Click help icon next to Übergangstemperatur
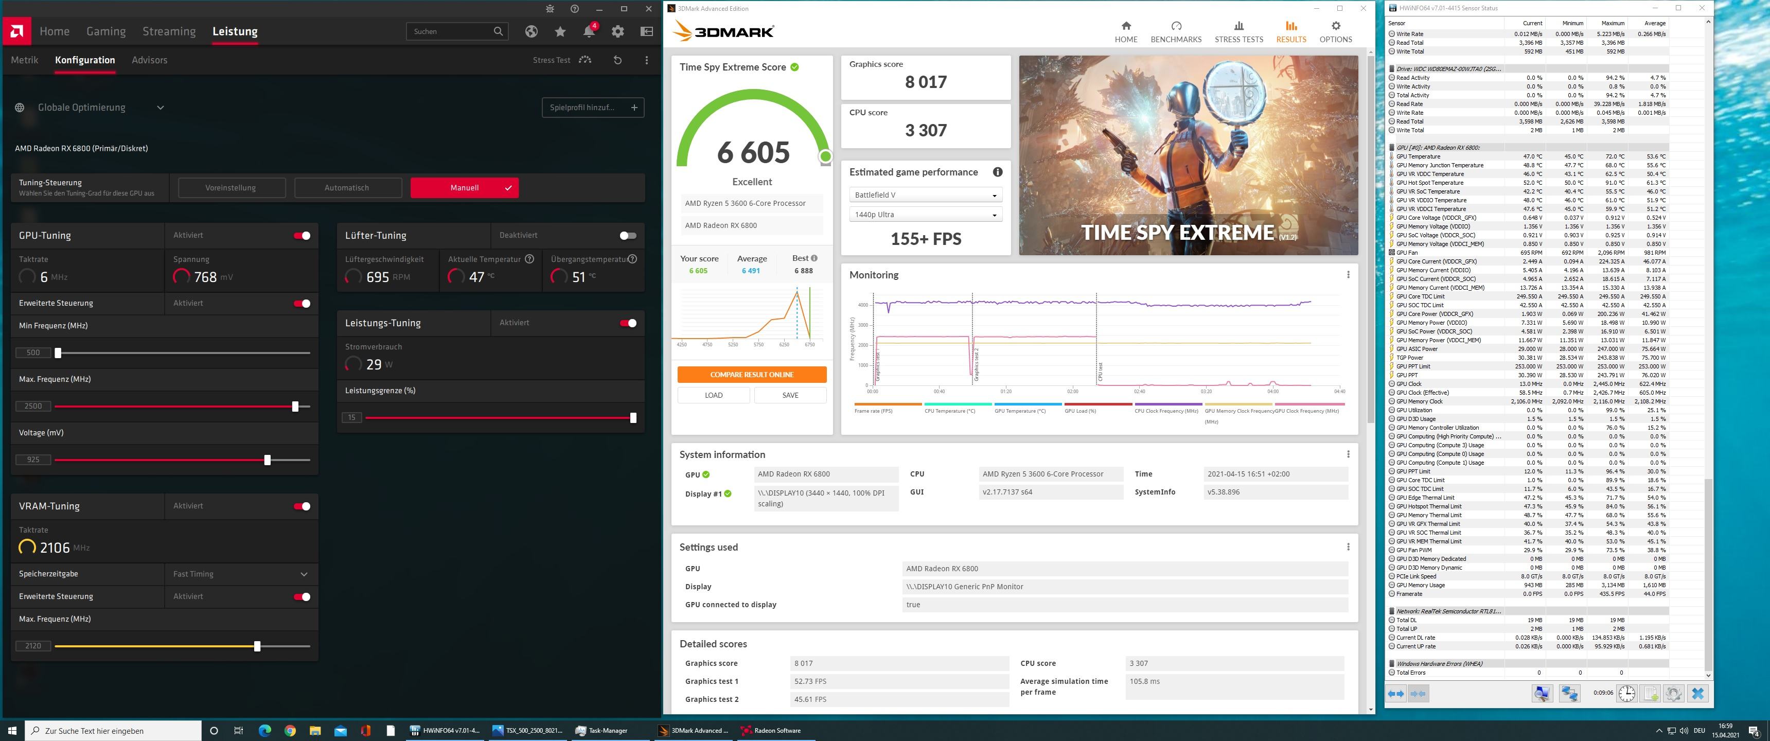The height and width of the screenshot is (741, 1770). click(x=632, y=259)
